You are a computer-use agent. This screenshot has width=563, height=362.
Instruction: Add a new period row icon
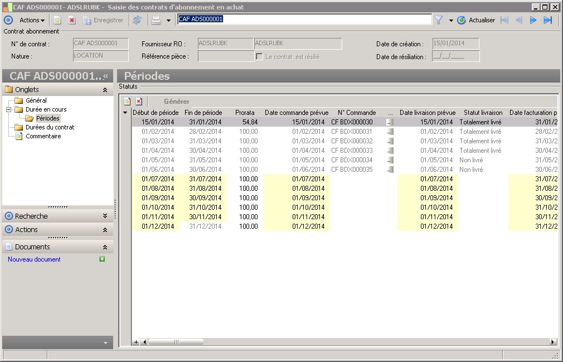[x=127, y=102]
